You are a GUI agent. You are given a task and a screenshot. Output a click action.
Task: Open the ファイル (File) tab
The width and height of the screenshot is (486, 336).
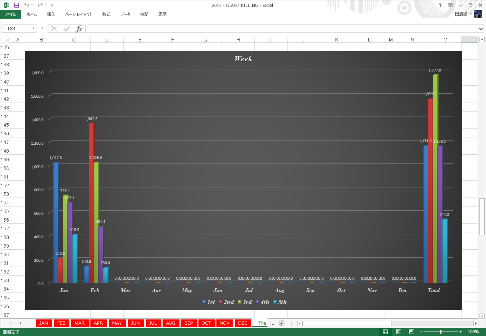tap(10, 15)
